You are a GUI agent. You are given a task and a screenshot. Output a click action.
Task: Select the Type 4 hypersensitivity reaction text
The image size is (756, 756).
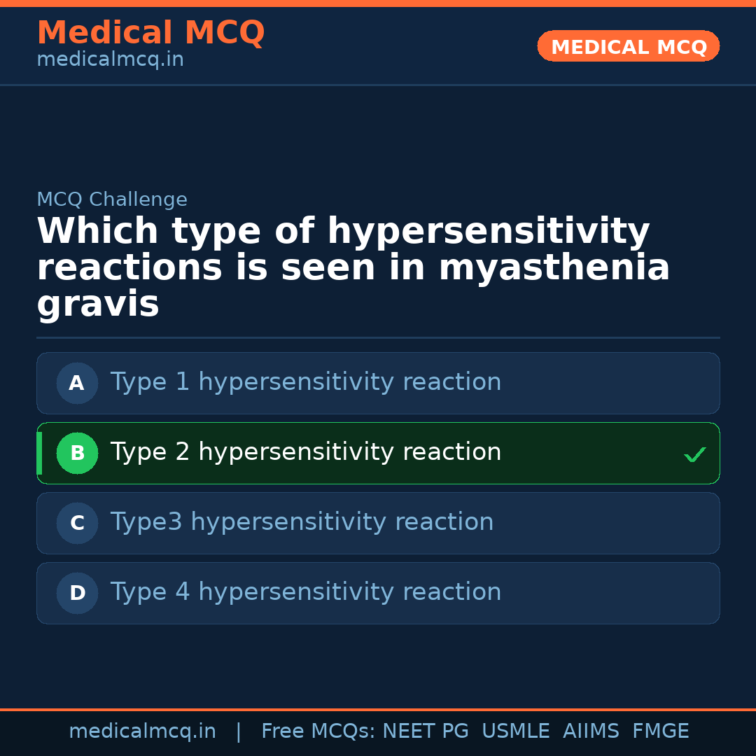point(306,592)
